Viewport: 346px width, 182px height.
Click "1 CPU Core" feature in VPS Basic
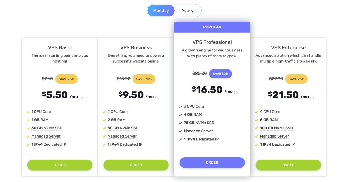pyautogui.click(x=41, y=112)
